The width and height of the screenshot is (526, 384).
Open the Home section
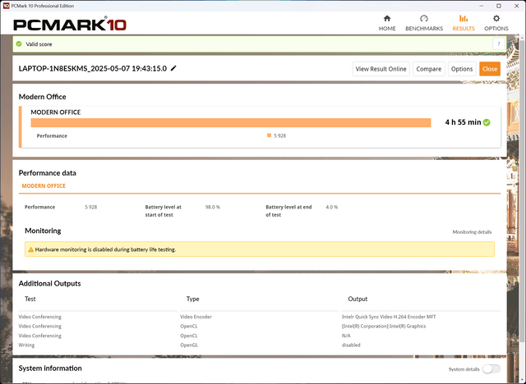tap(387, 23)
